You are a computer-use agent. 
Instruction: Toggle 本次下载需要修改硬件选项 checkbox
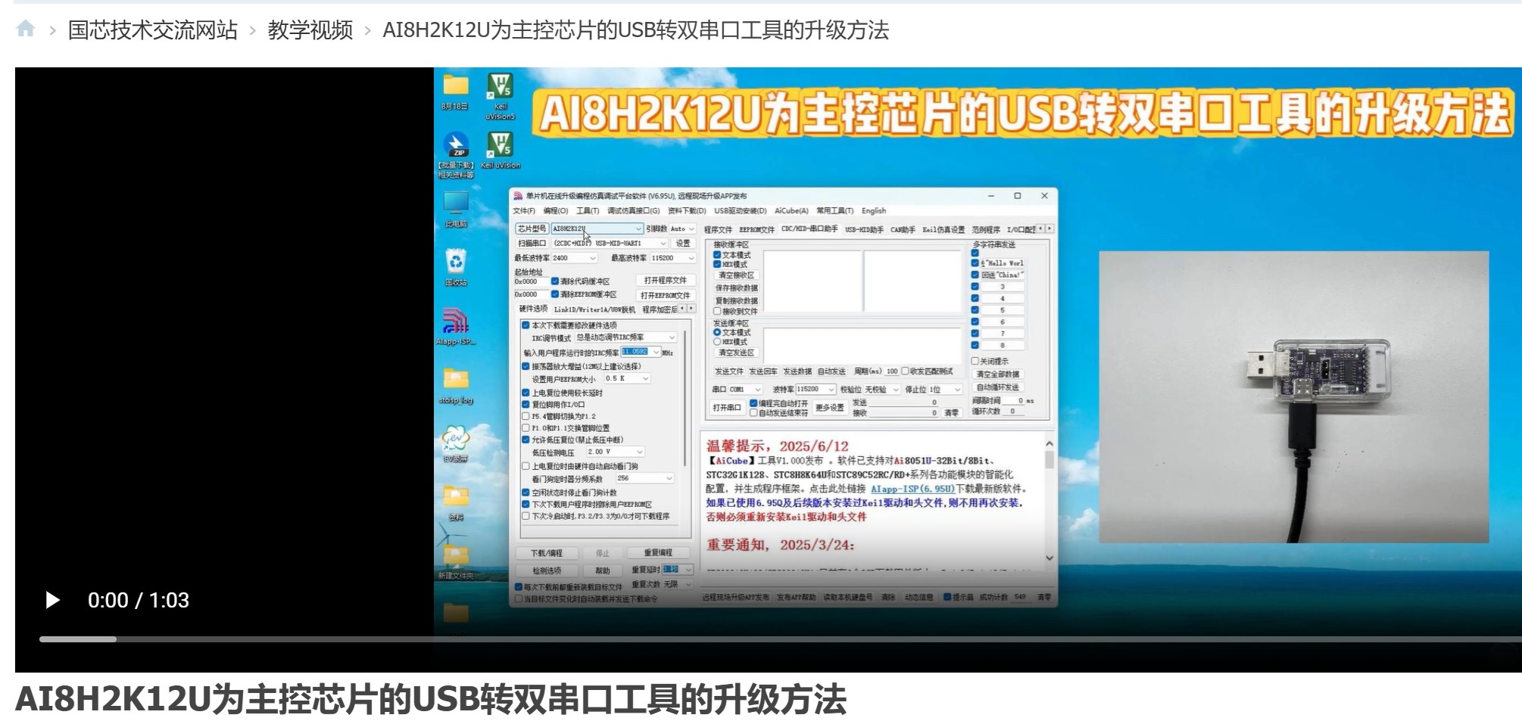[526, 325]
